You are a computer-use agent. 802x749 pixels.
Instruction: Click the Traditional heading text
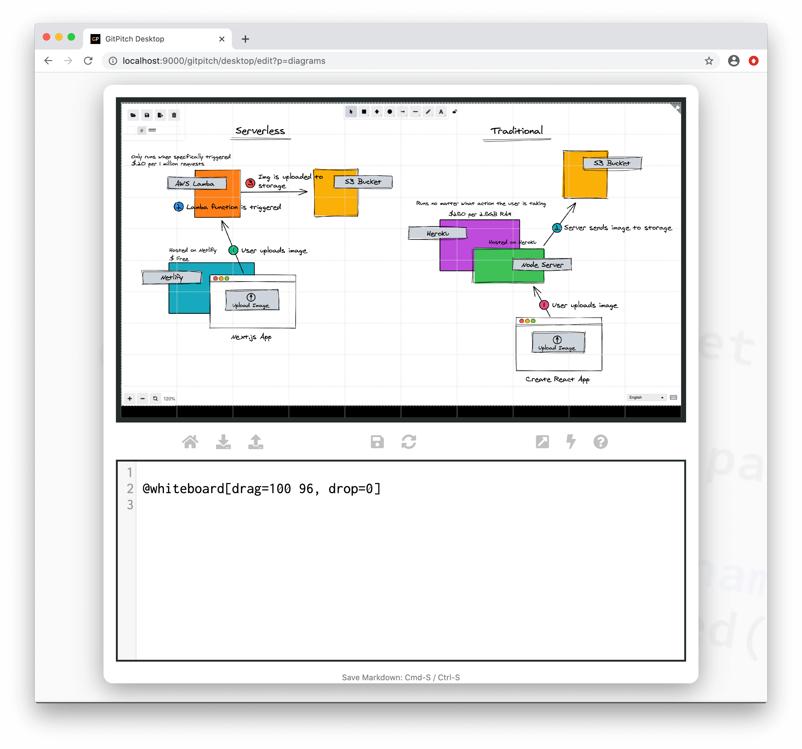click(517, 131)
